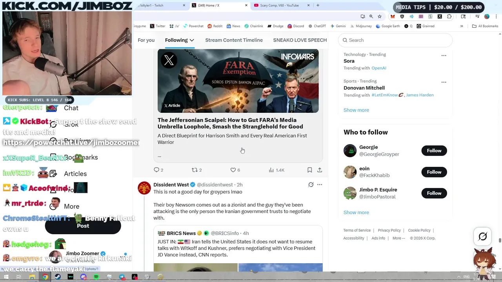Open the Reddit bookmark

click(215, 26)
